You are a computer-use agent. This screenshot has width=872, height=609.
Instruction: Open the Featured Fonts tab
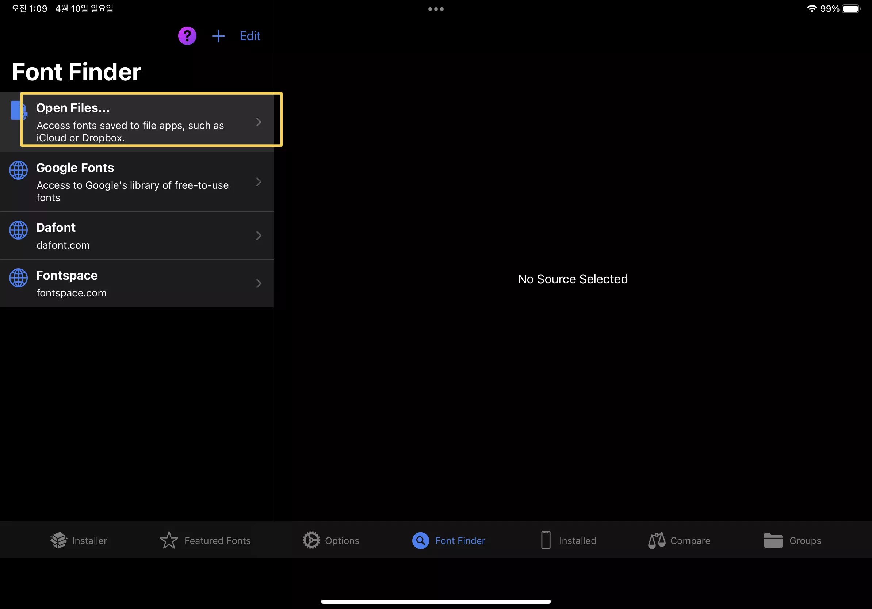tap(206, 540)
